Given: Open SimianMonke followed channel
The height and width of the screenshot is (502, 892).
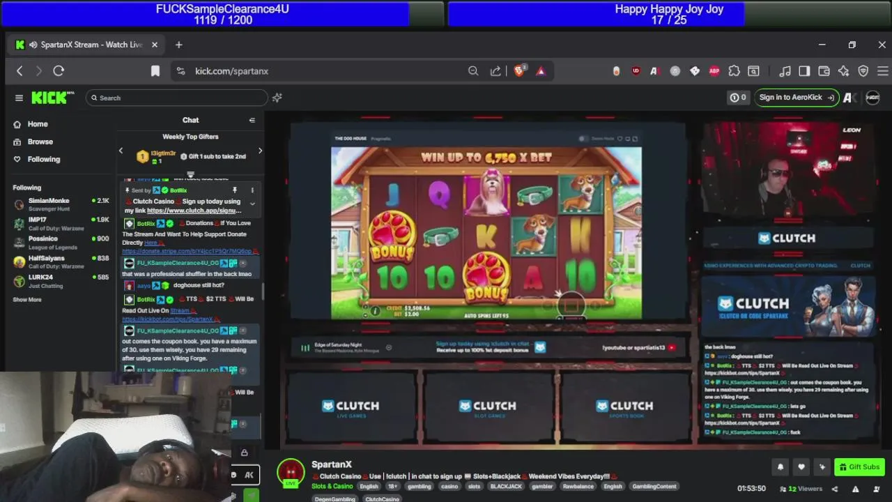Looking at the screenshot, I should coord(61,204).
